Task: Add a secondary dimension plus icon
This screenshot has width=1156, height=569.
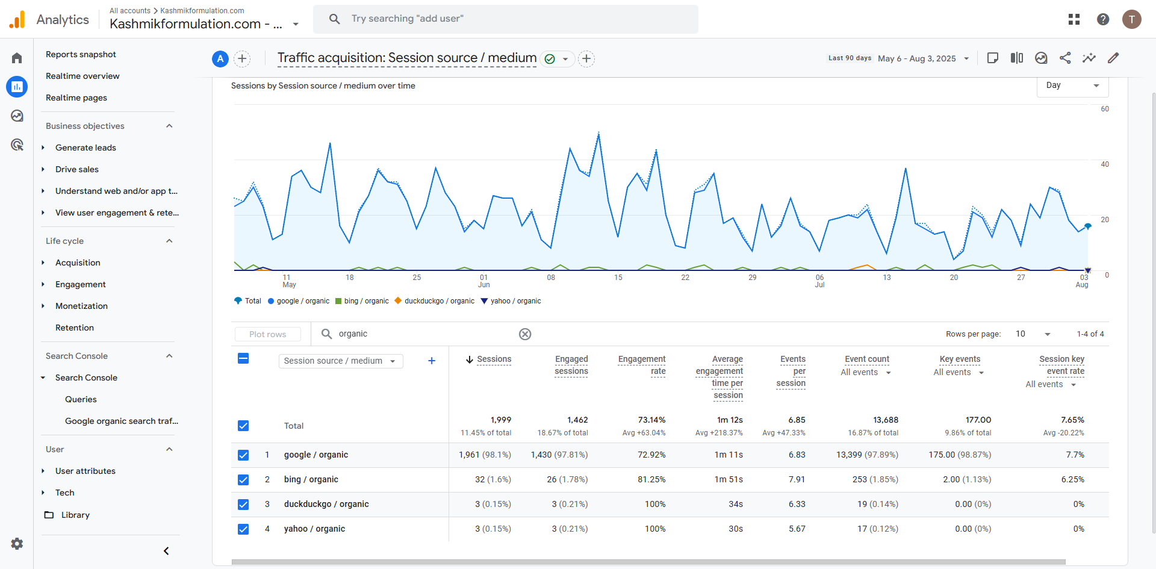Action: pos(432,361)
